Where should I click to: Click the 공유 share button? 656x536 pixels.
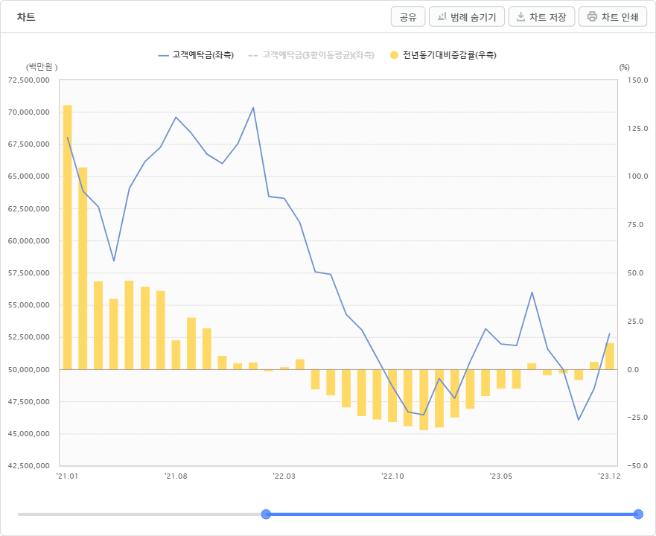coord(408,16)
